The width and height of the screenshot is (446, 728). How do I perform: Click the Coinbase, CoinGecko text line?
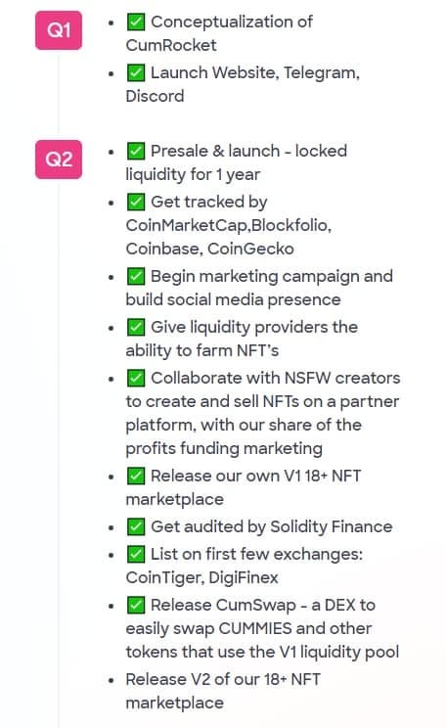click(x=209, y=249)
